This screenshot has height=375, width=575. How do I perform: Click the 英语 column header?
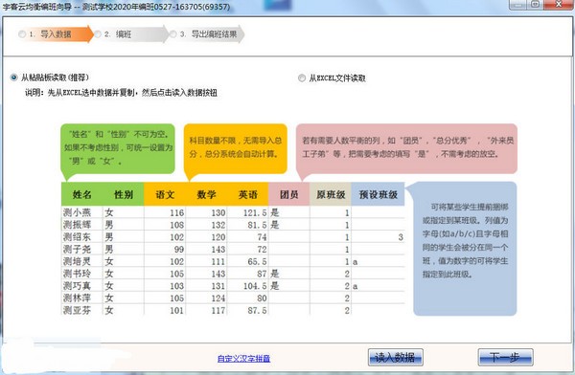(x=248, y=194)
